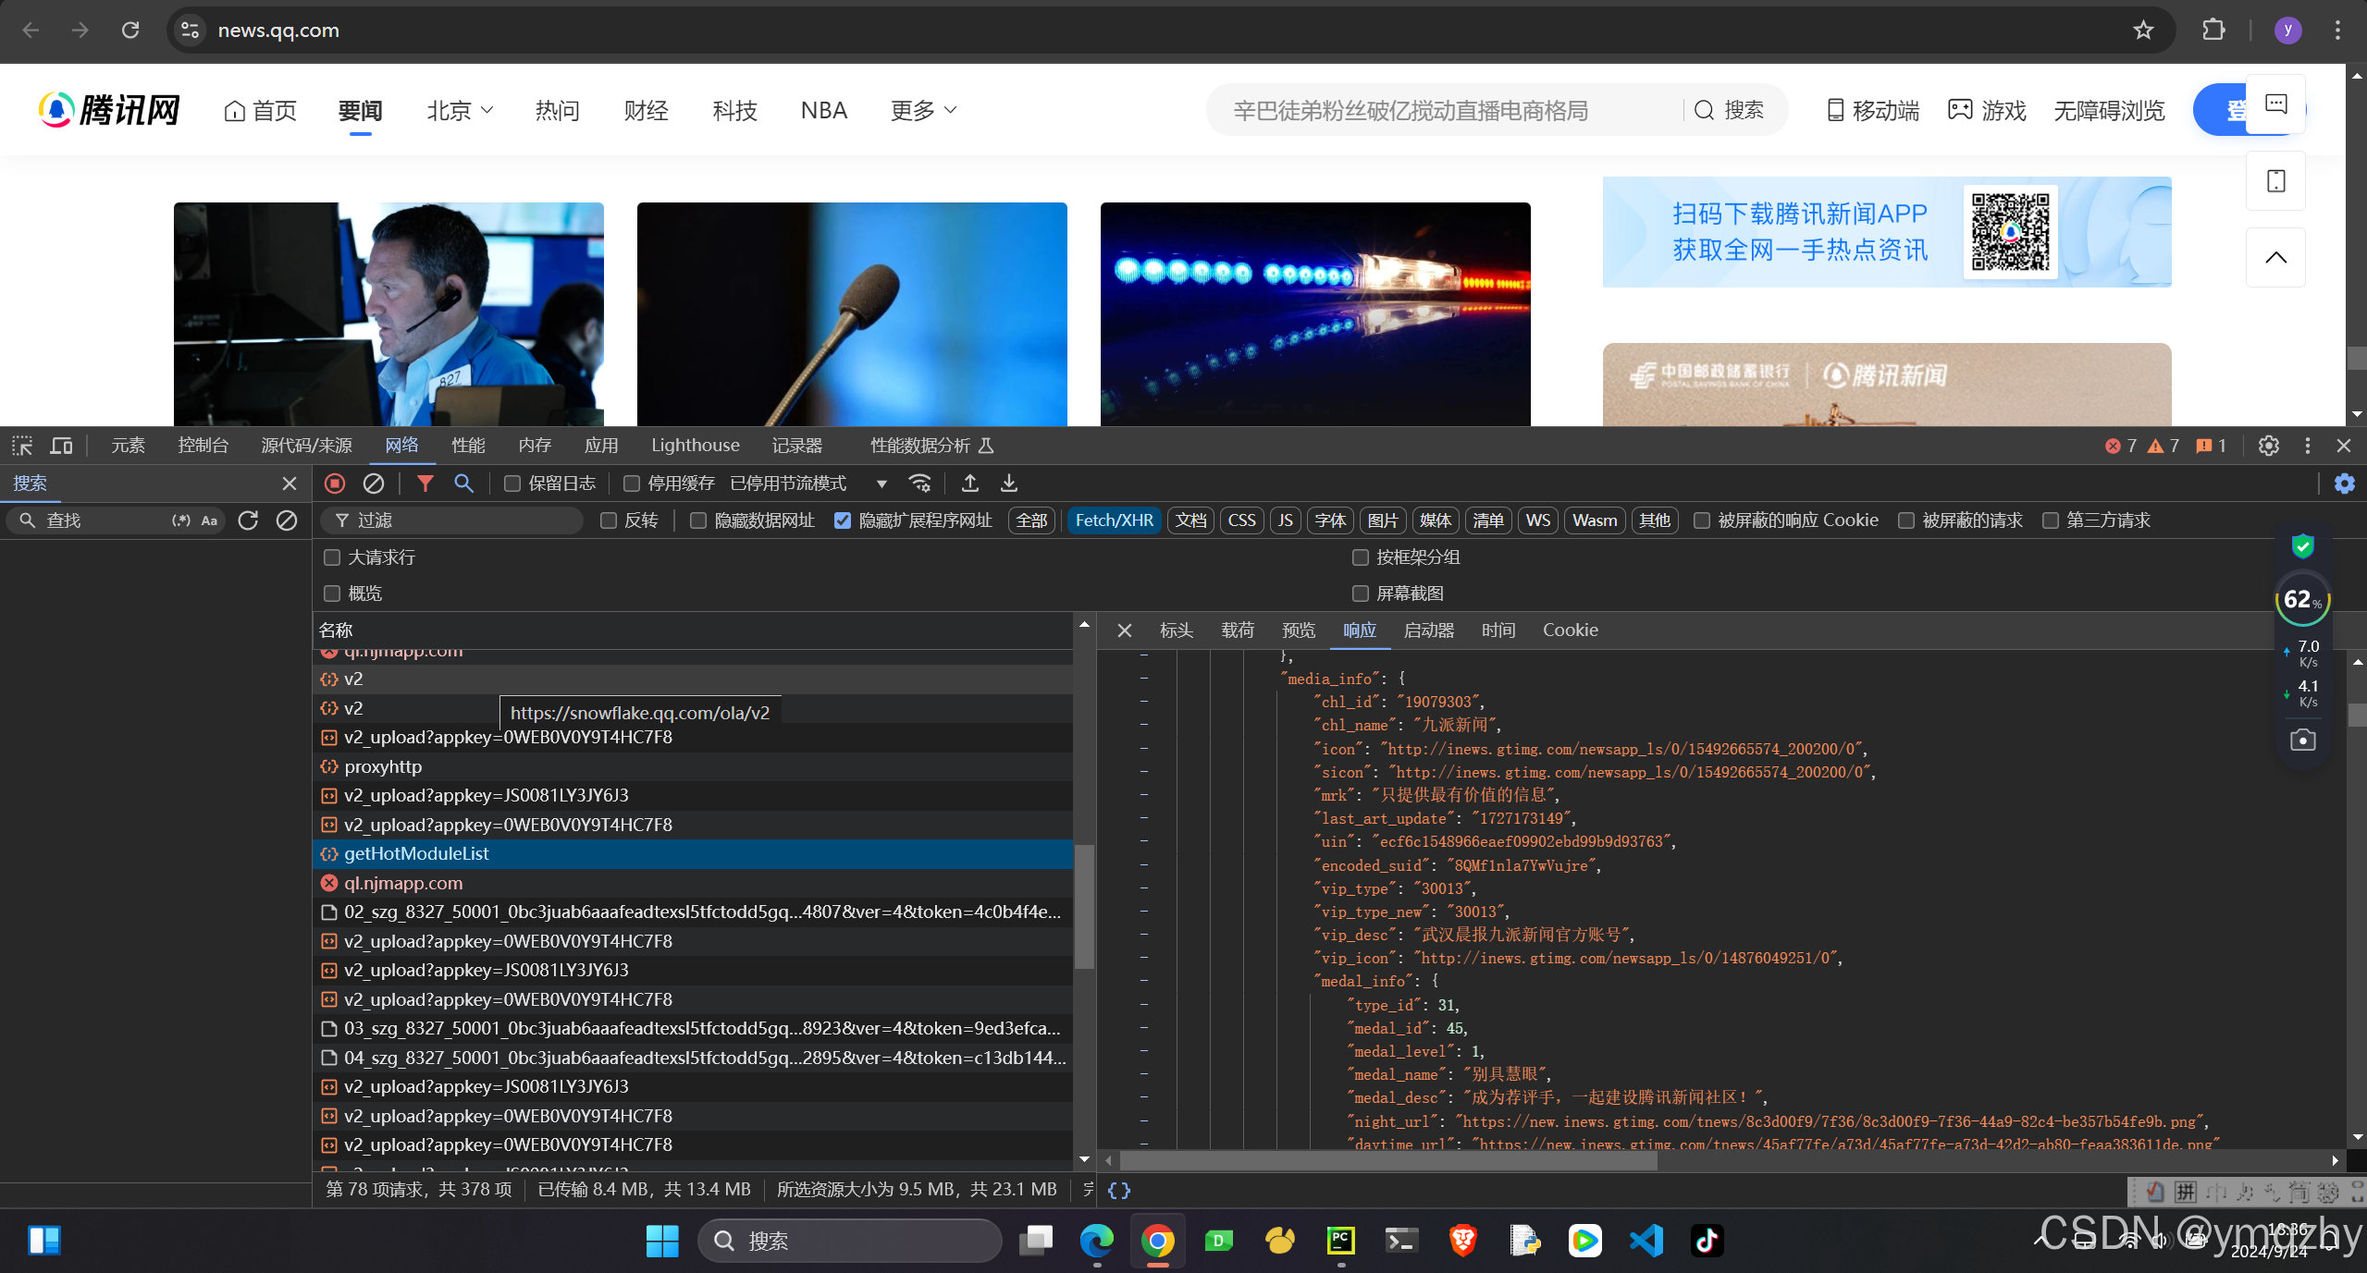Clear the network log
This screenshot has width=2367, height=1273.
point(374,483)
